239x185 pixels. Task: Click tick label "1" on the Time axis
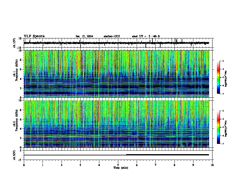(43, 165)
